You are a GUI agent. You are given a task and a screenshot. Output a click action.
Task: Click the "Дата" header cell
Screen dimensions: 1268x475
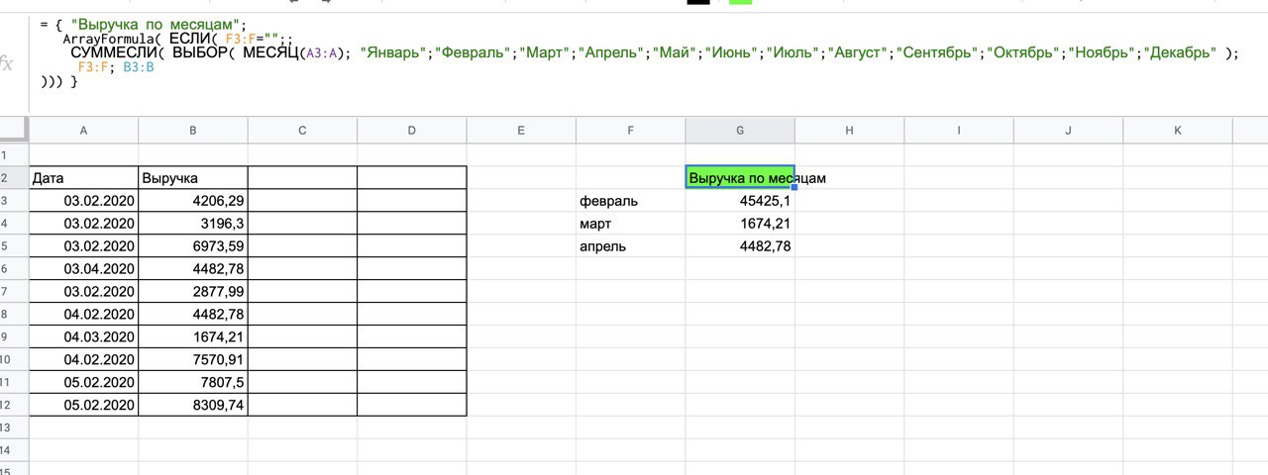pyautogui.click(x=84, y=178)
